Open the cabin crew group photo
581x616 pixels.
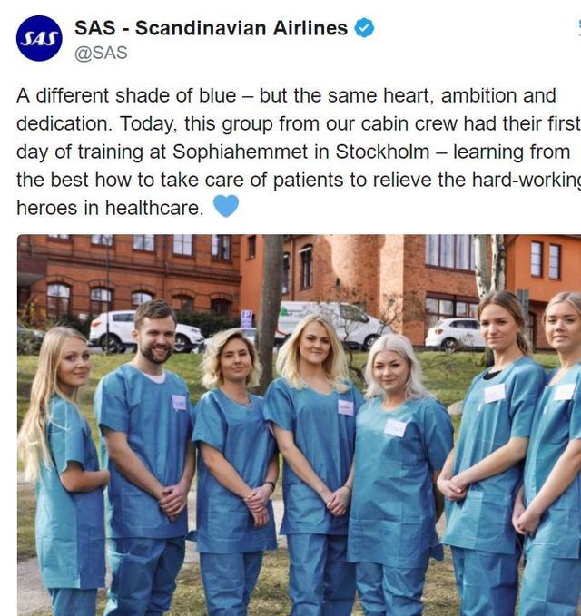click(300, 425)
